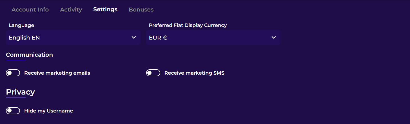Switch to the Account Info tab
This screenshot has height=124, width=410.
(x=30, y=10)
